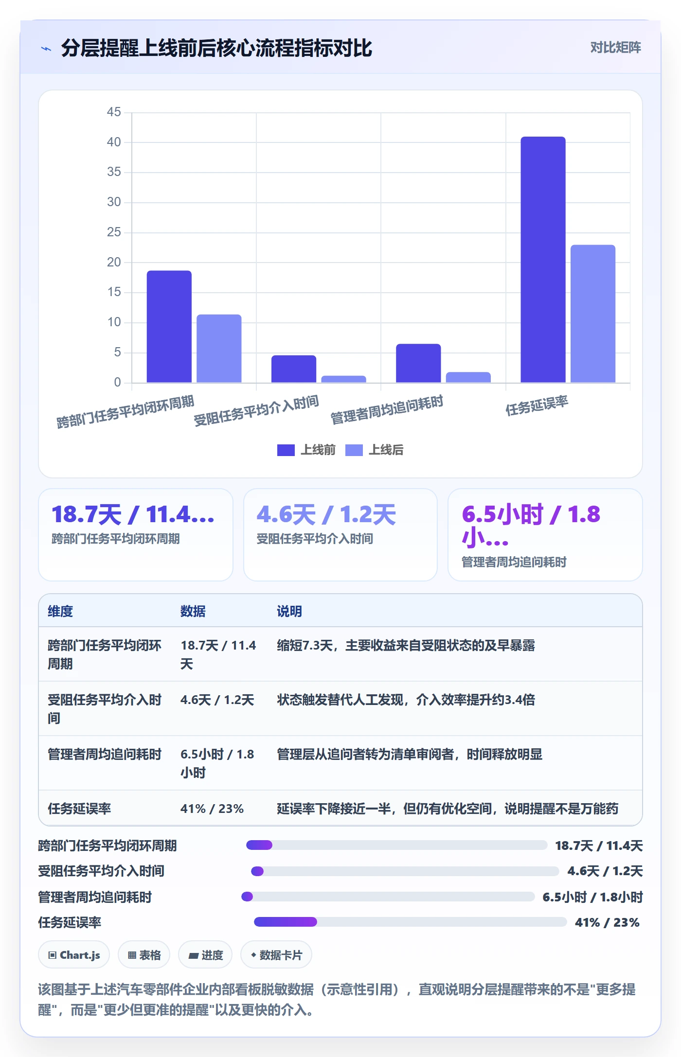Click table row label 任务延误率
Image resolution: width=681 pixels, height=1057 pixels.
79,809
